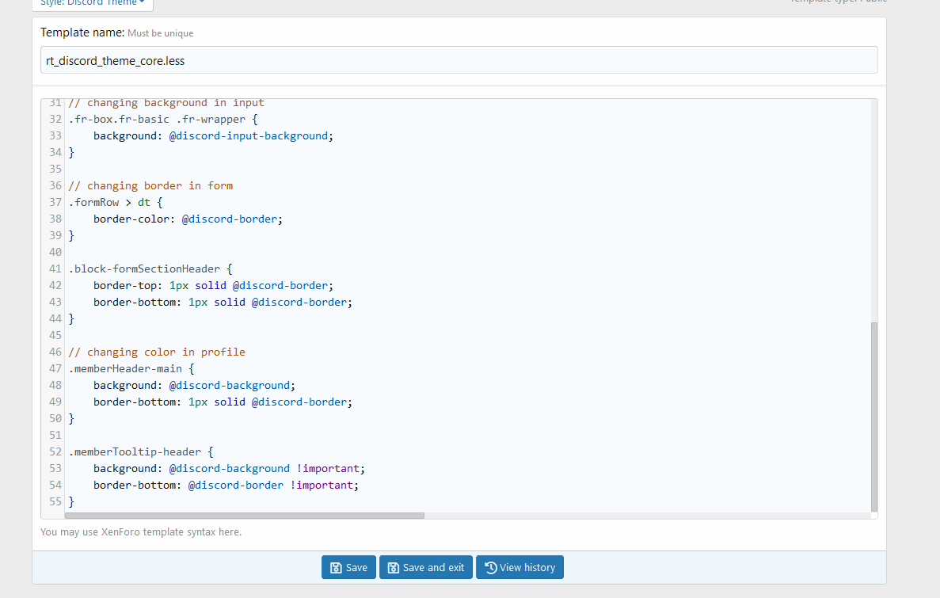Viewport: 940px width, 598px height.
Task: Click the '// changing border in form' comment
Action: click(150, 186)
